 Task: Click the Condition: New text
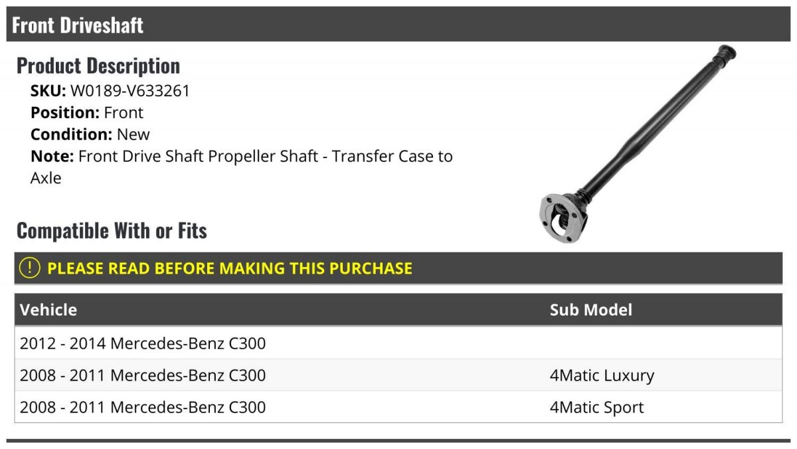tap(90, 135)
